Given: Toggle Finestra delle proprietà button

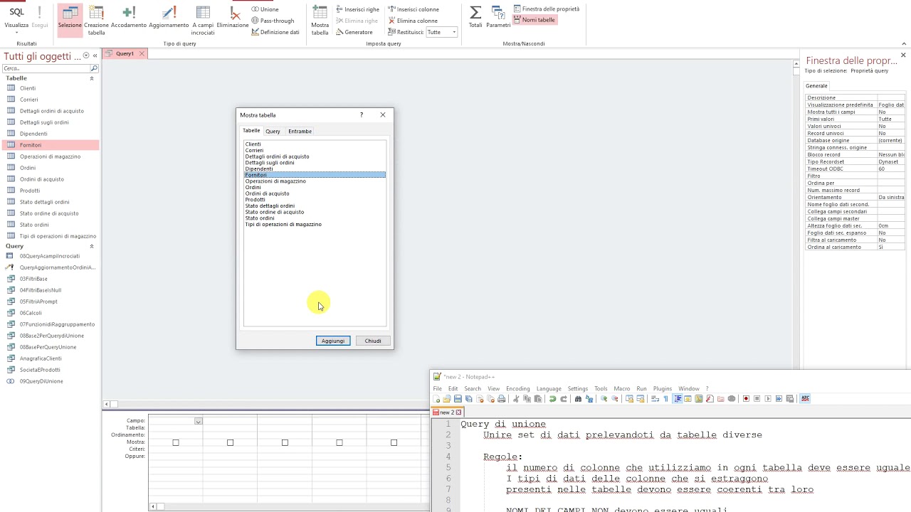Looking at the screenshot, I should click(x=547, y=9).
